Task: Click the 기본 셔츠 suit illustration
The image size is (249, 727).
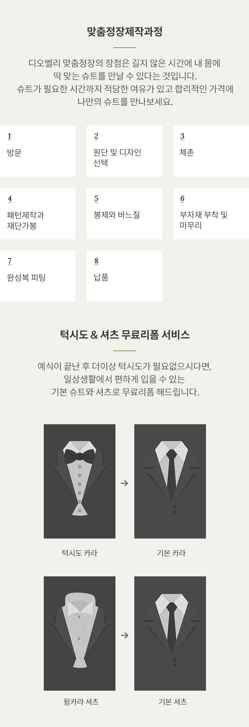Action: tap(170, 633)
